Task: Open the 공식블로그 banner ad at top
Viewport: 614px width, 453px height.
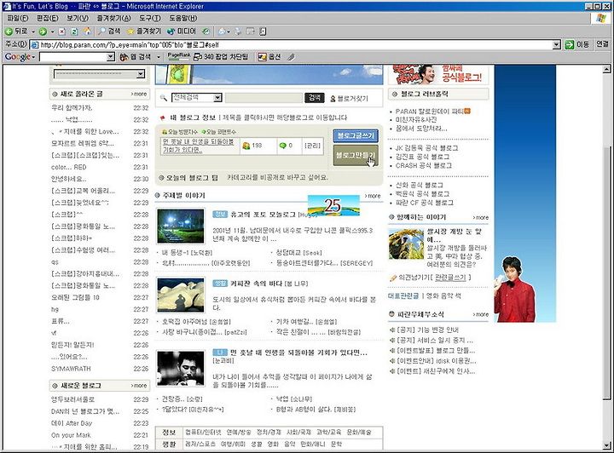Action: (x=438, y=74)
